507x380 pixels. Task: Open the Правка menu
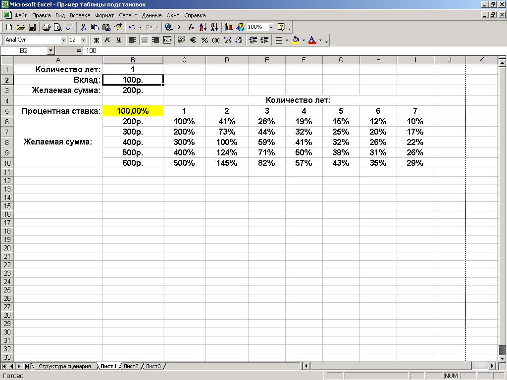(42, 15)
